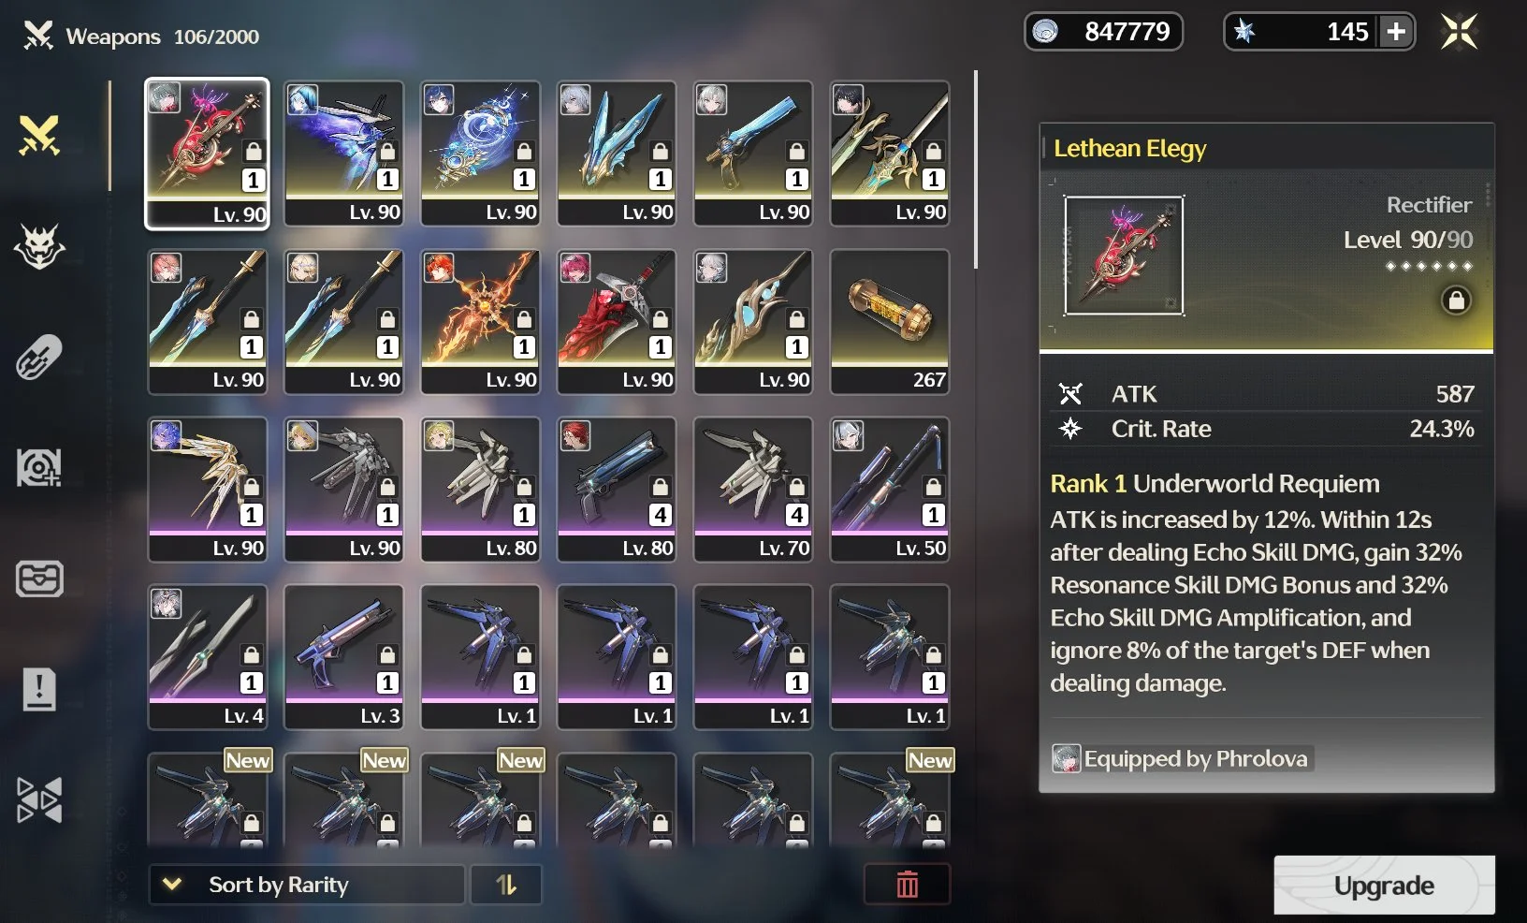Click the plus to add Astrite currency
Screen dimensions: 1527x923
tap(1396, 32)
